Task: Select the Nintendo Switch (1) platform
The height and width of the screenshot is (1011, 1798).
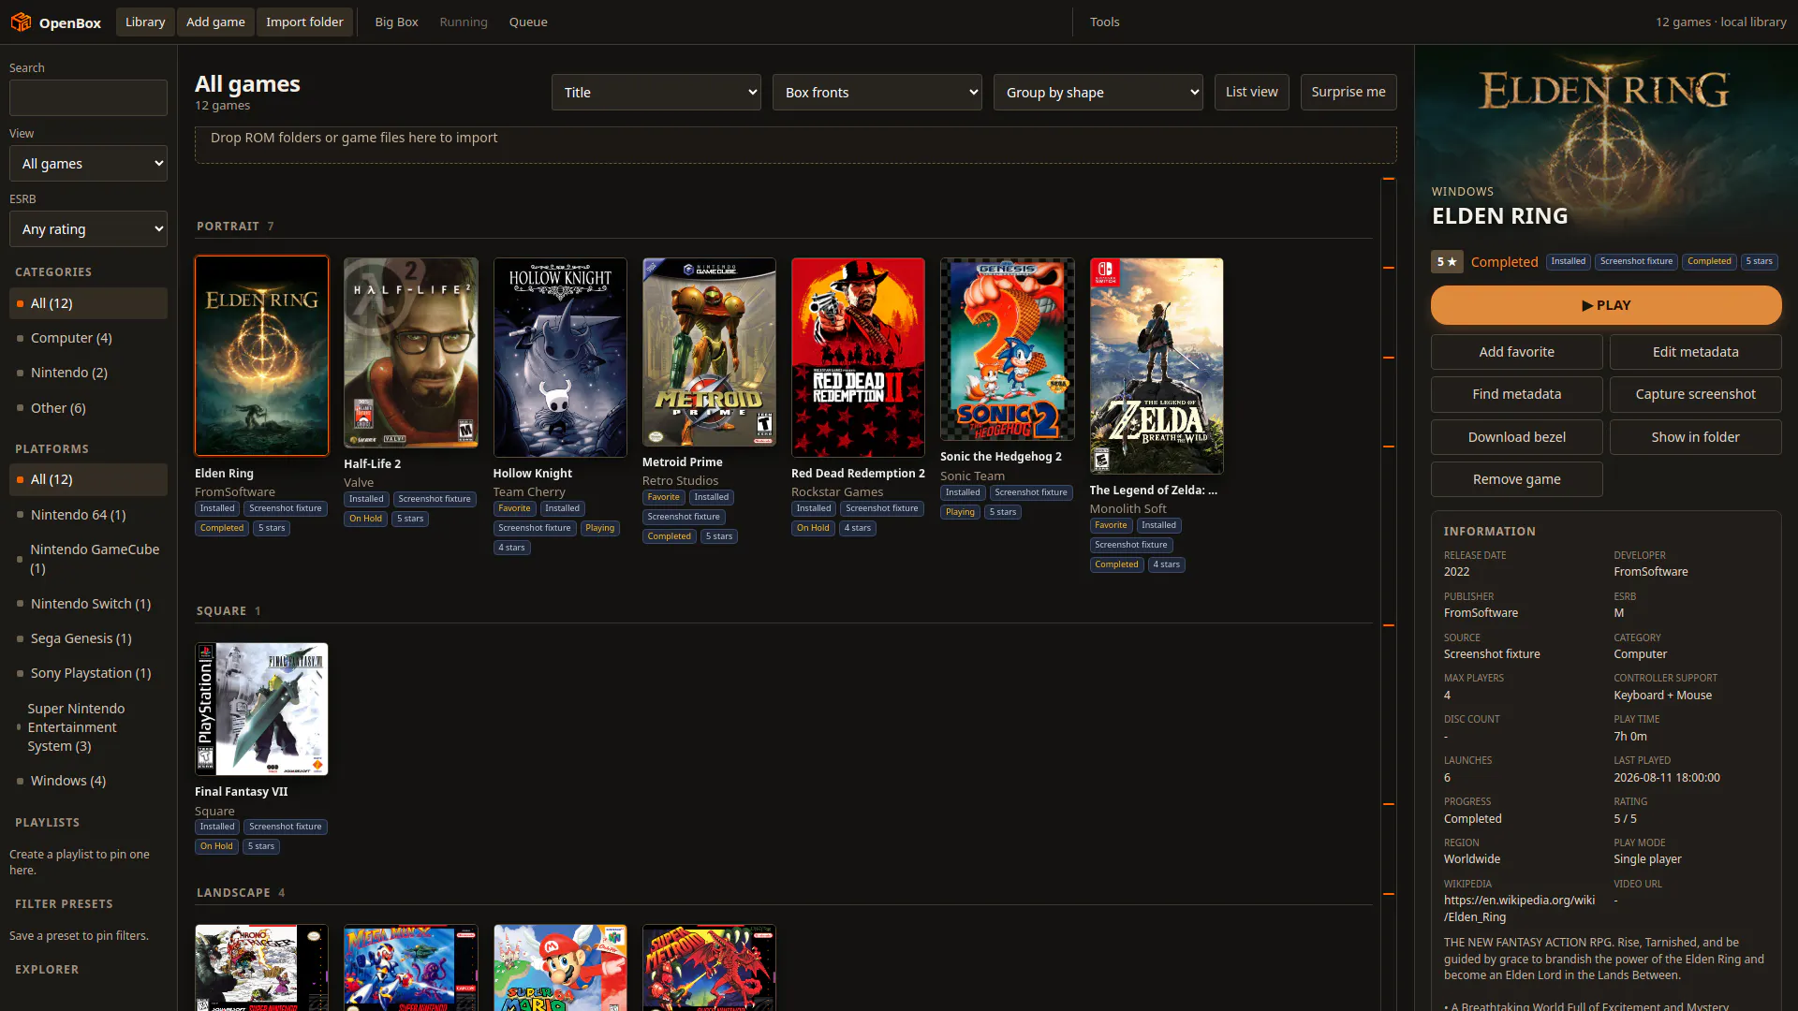Action: click(x=88, y=604)
